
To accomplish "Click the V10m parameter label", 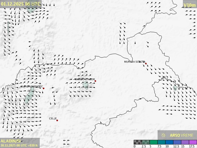I will (x=190, y=5).
